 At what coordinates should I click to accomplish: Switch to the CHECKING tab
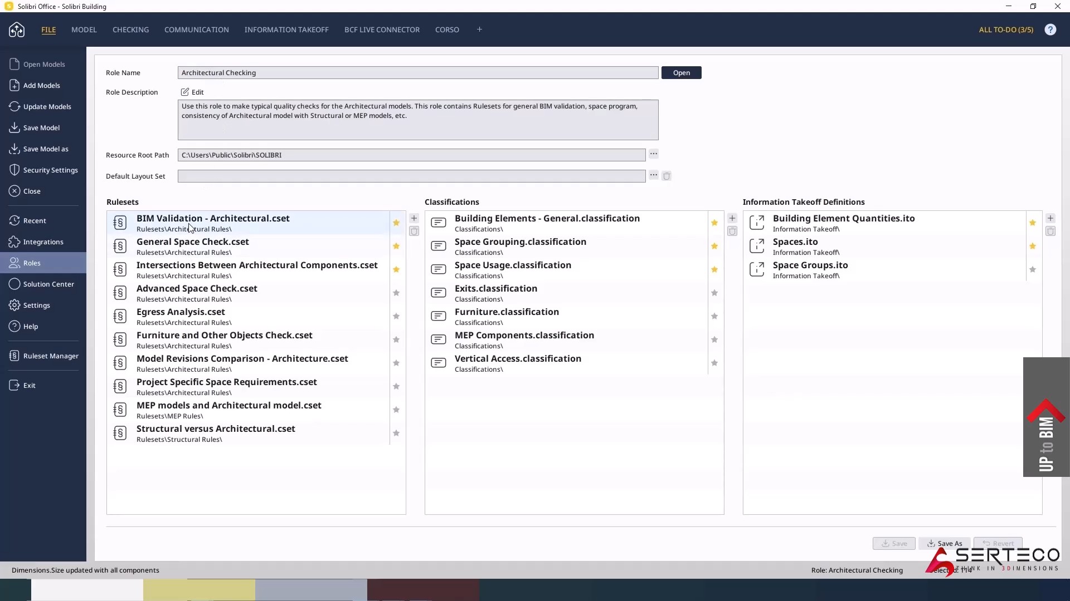(130, 29)
